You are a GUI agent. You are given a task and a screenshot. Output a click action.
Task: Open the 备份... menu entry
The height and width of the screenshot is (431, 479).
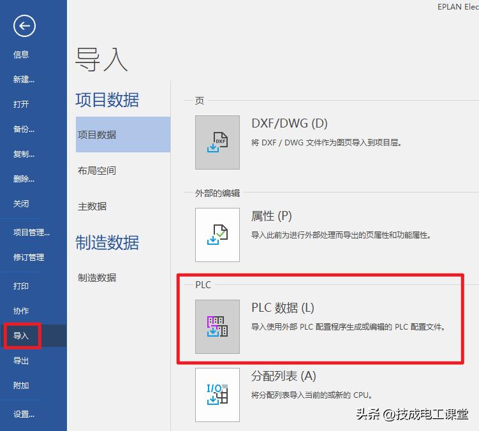coord(24,129)
